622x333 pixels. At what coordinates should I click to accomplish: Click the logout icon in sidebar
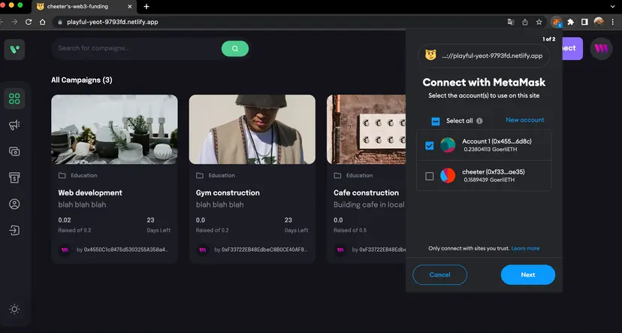click(14, 230)
